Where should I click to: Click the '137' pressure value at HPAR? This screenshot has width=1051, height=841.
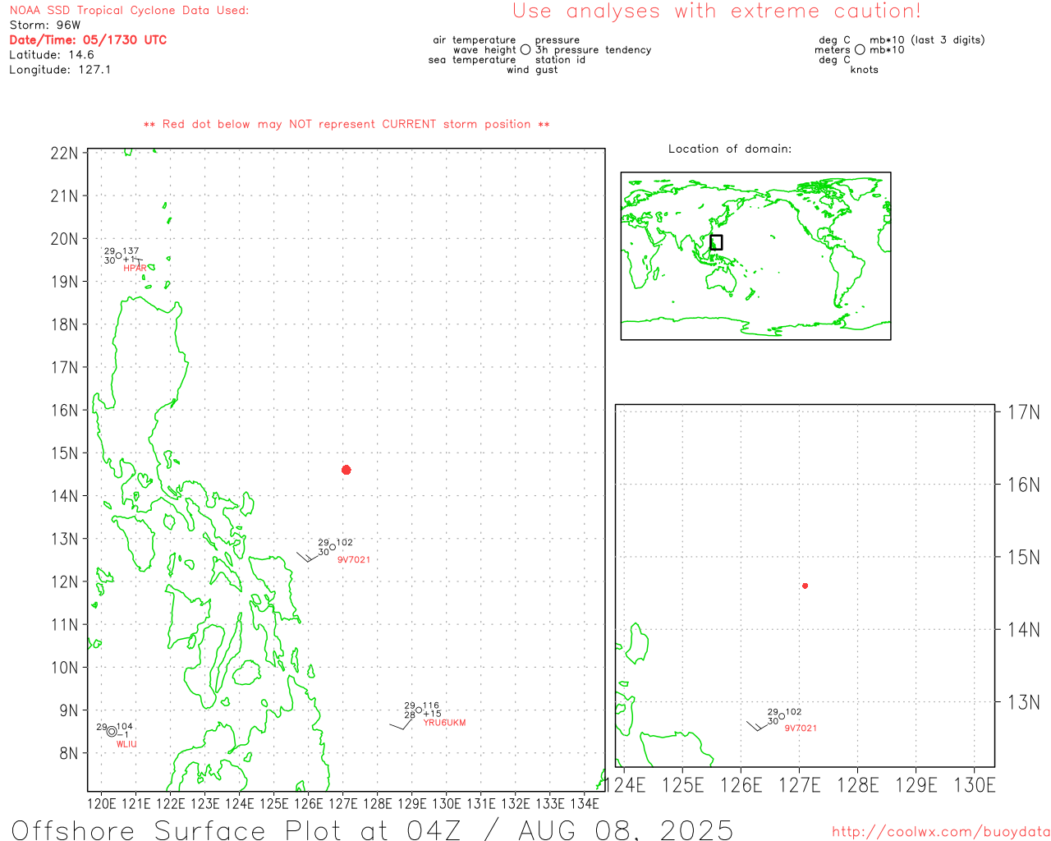pyautogui.click(x=131, y=251)
